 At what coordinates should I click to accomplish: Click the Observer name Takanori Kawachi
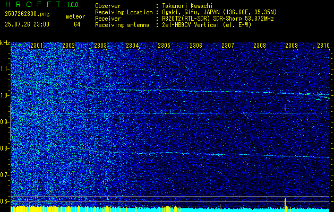[187, 6]
